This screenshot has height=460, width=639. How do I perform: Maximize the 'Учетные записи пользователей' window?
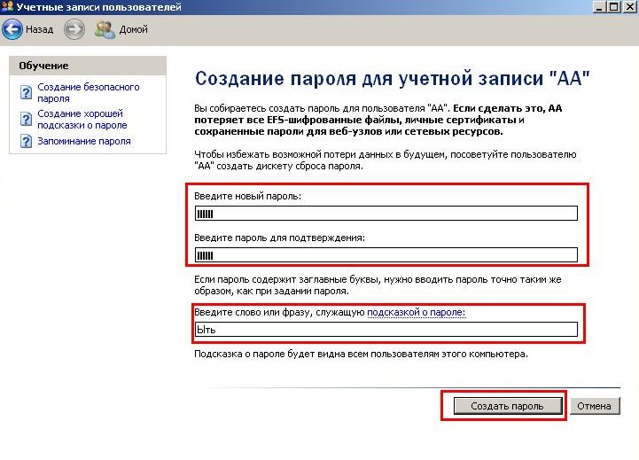(613, 7)
